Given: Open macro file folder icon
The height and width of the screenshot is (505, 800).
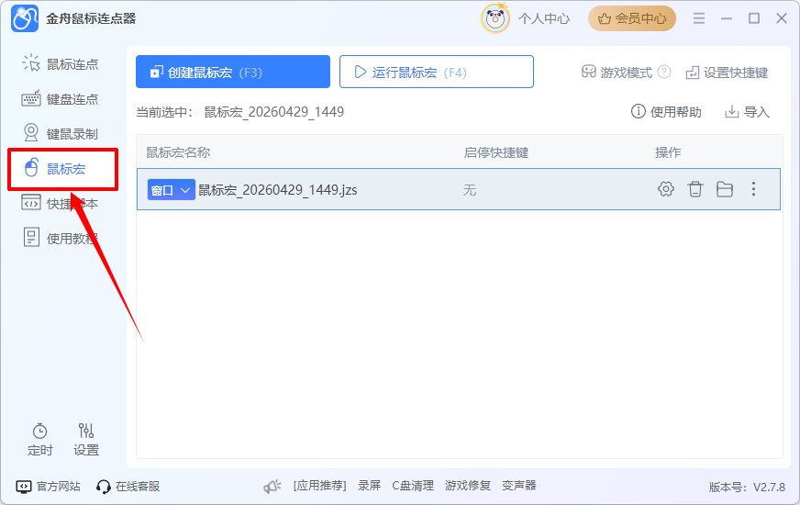Looking at the screenshot, I should point(725,189).
